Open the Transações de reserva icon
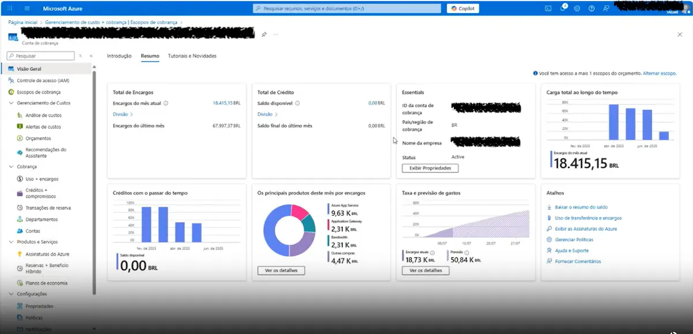Viewport: 693px width, 334px height. pyautogui.click(x=20, y=208)
